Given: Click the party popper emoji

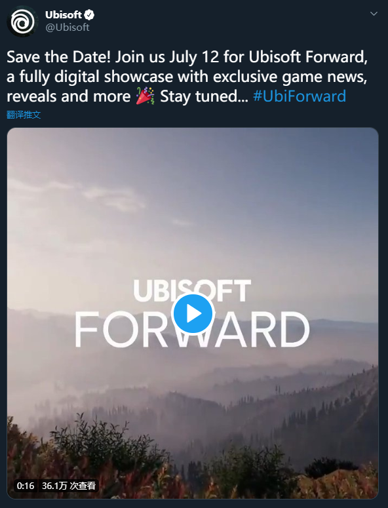Looking at the screenshot, I should coord(145,96).
